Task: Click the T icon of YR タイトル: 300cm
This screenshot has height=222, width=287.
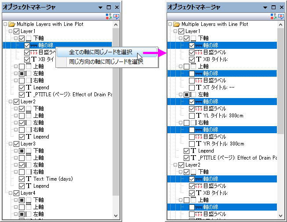Action: click(199, 144)
